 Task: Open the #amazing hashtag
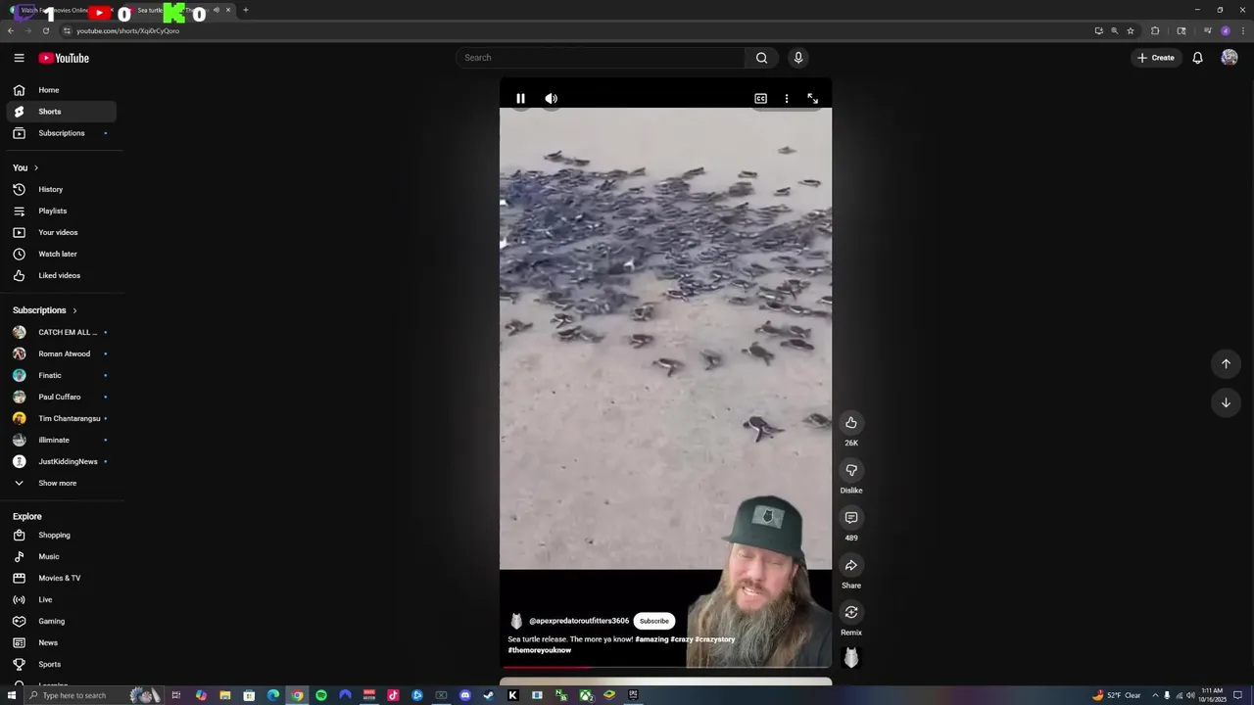coord(651,639)
